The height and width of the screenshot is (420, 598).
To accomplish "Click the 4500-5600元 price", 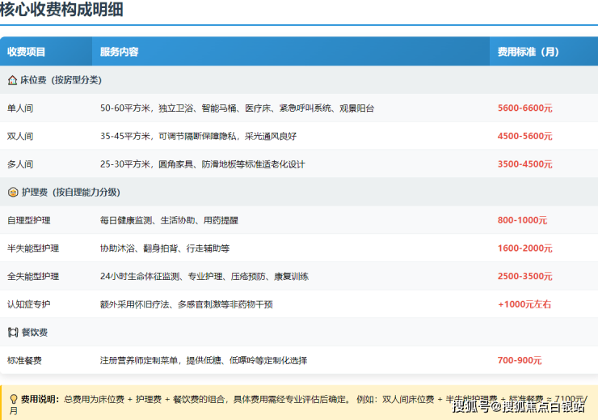I will (x=524, y=137).
